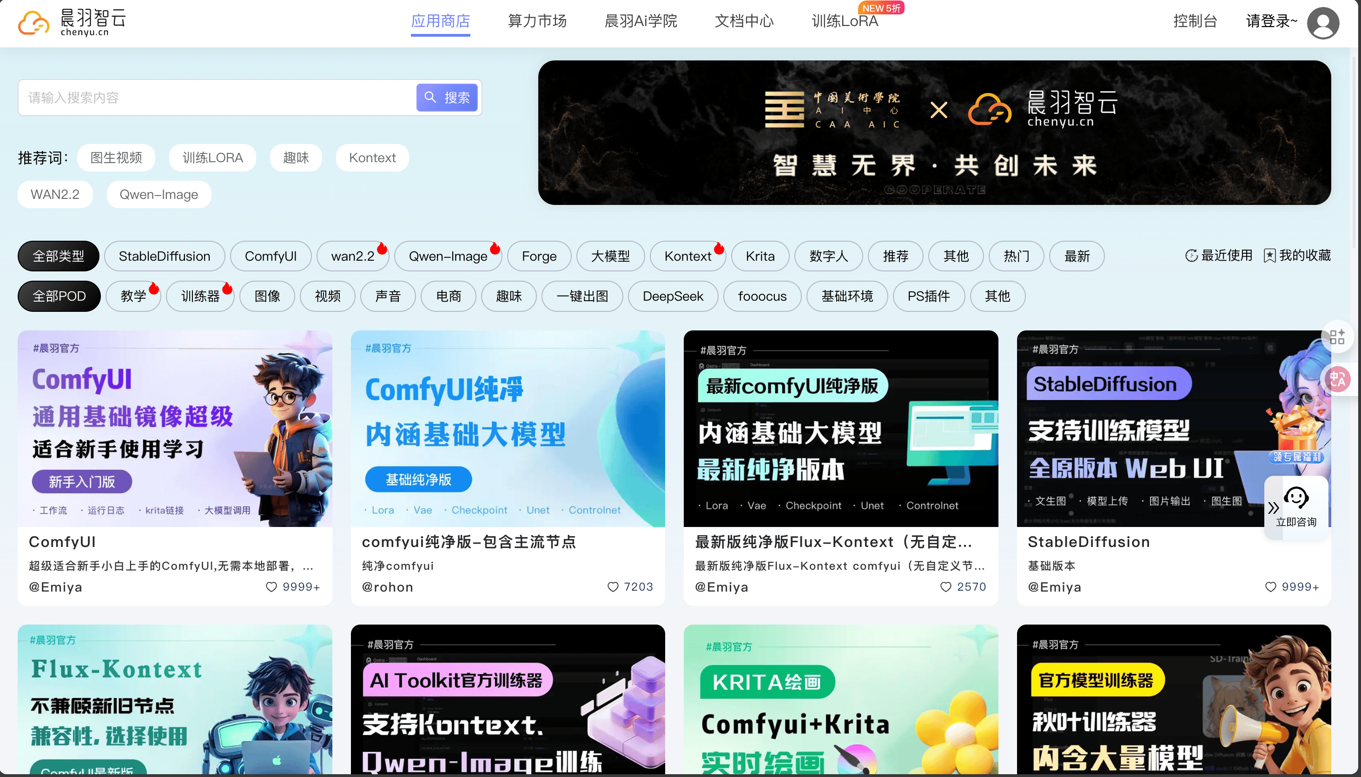1361x777 pixels.
Task: Click the 晨羽智云 cloud logo
Action: (33, 23)
